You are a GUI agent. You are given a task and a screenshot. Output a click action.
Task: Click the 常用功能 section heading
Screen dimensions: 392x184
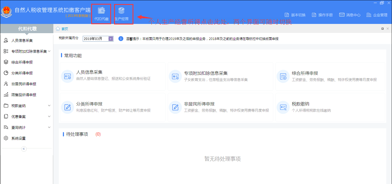pos(73,56)
